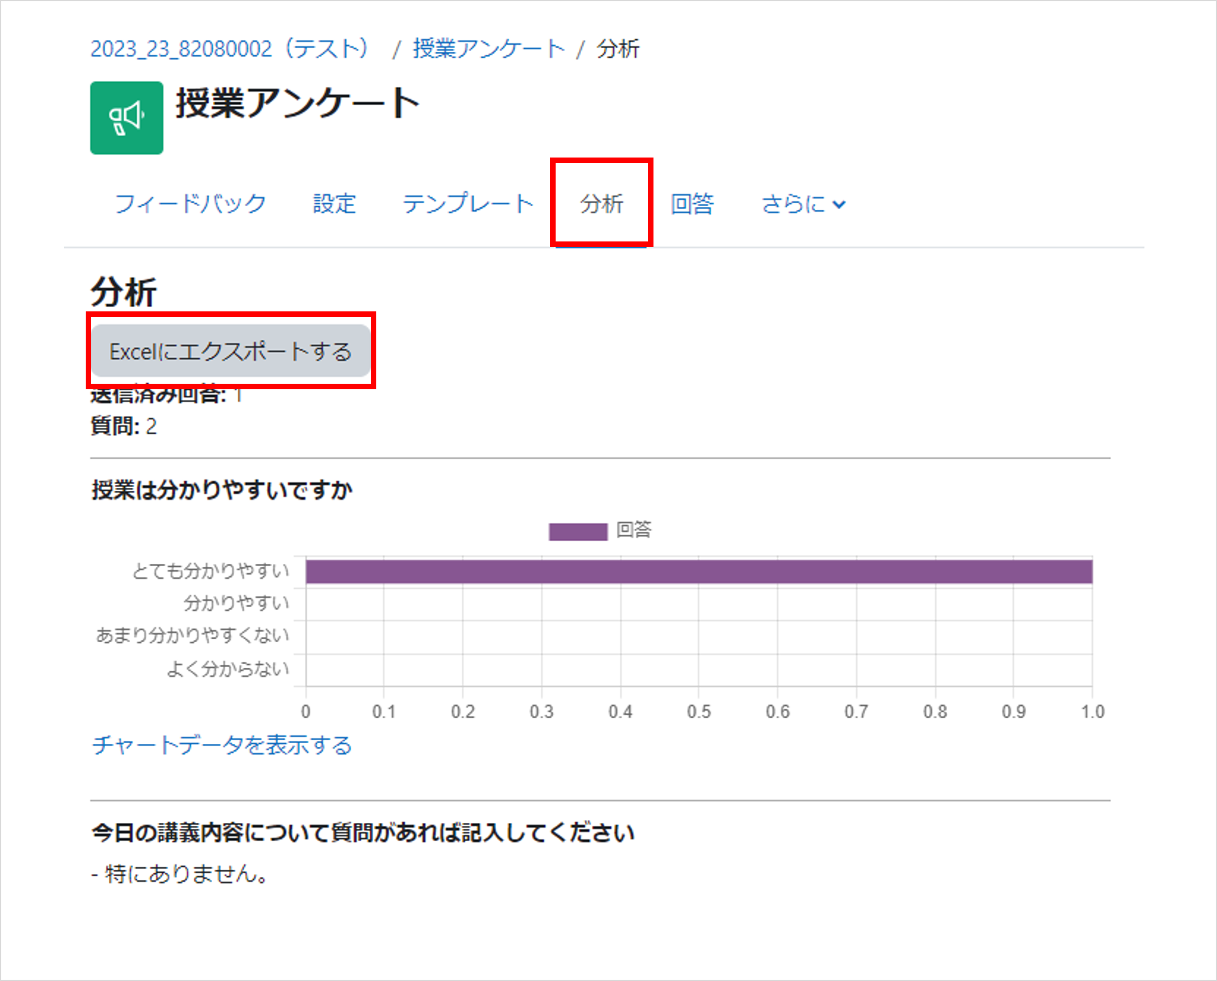The width and height of the screenshot is (1217, 981).
Task: Click the green feedback megaphone icon
Action: tap(126, 117)
